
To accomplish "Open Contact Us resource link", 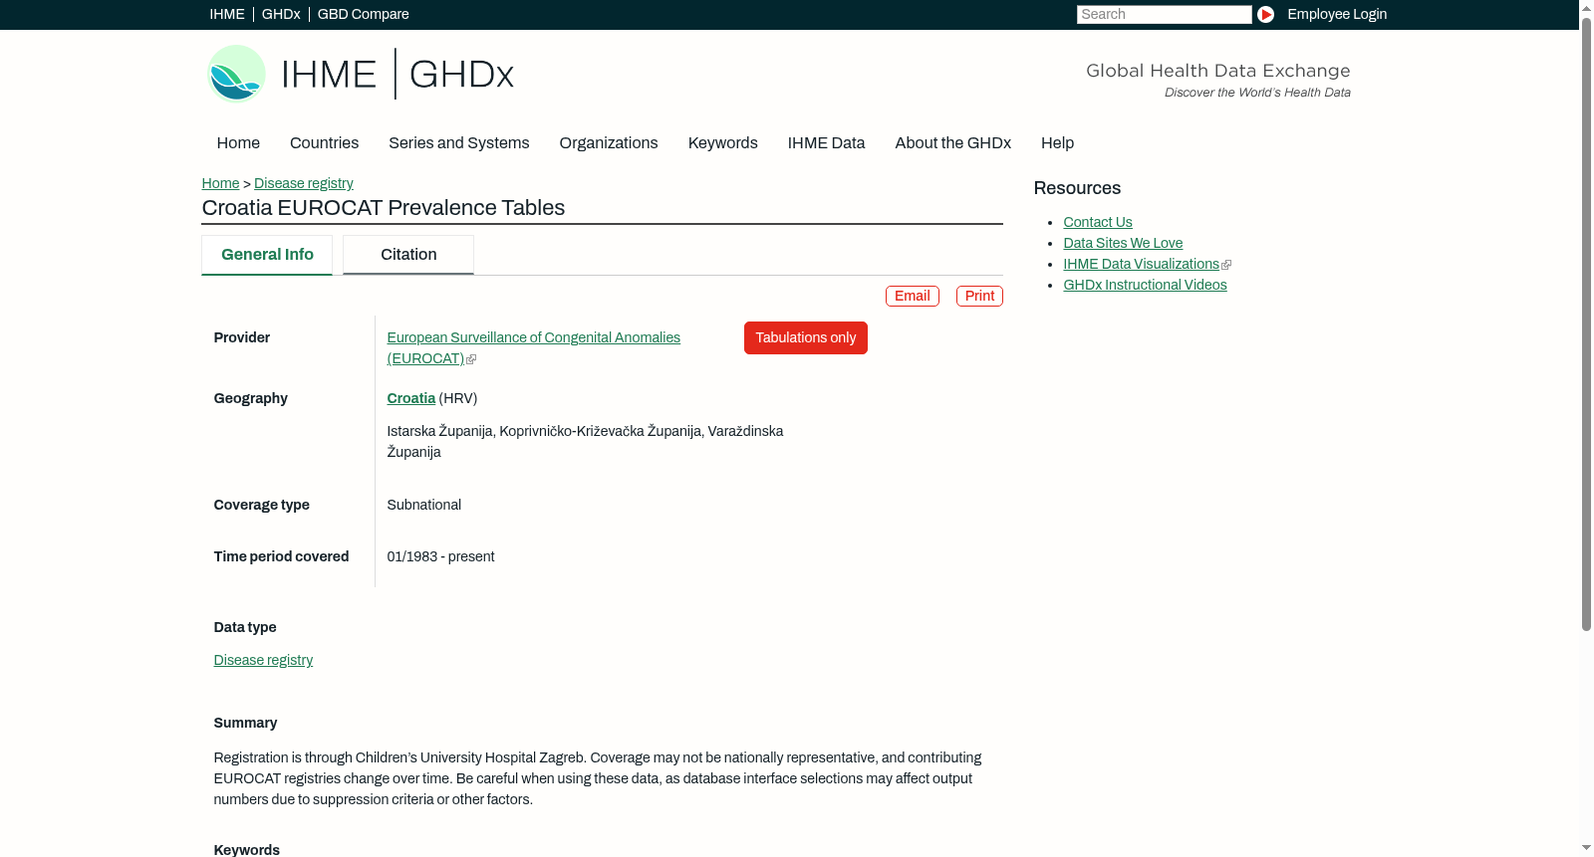I will click(x=1098, y=222).
